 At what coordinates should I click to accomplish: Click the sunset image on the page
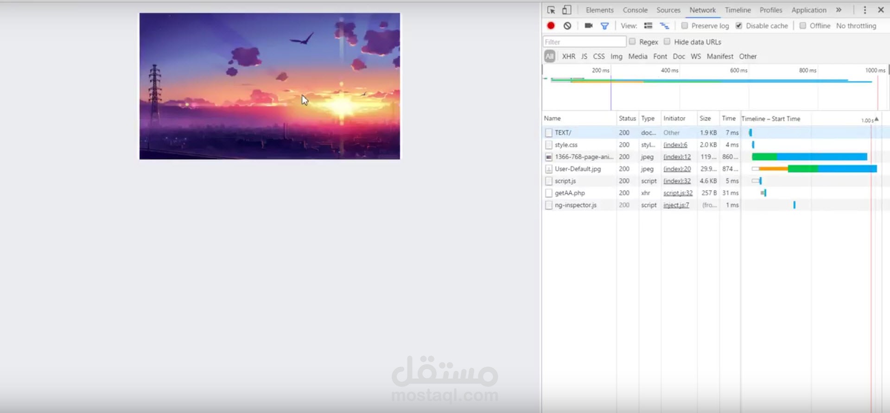[x=270, y=86]
